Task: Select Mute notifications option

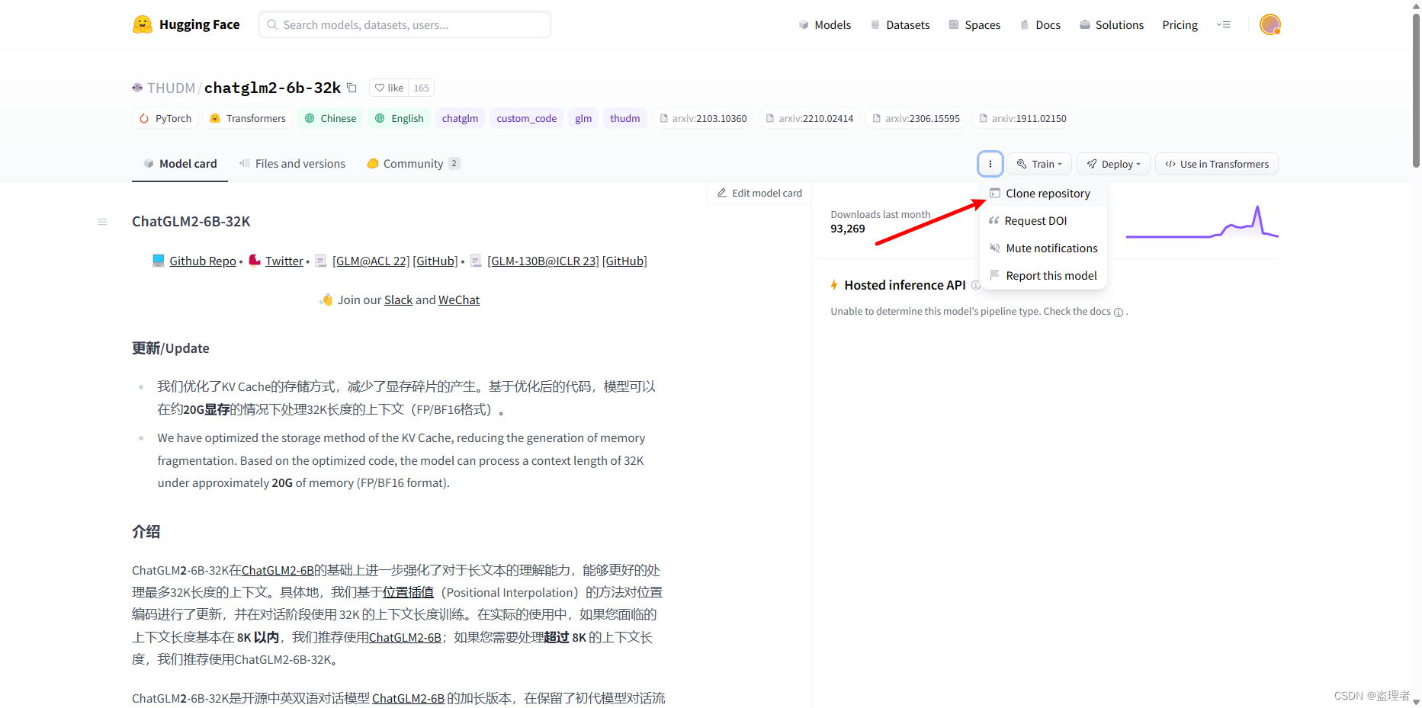Action: pos(1051,248)
